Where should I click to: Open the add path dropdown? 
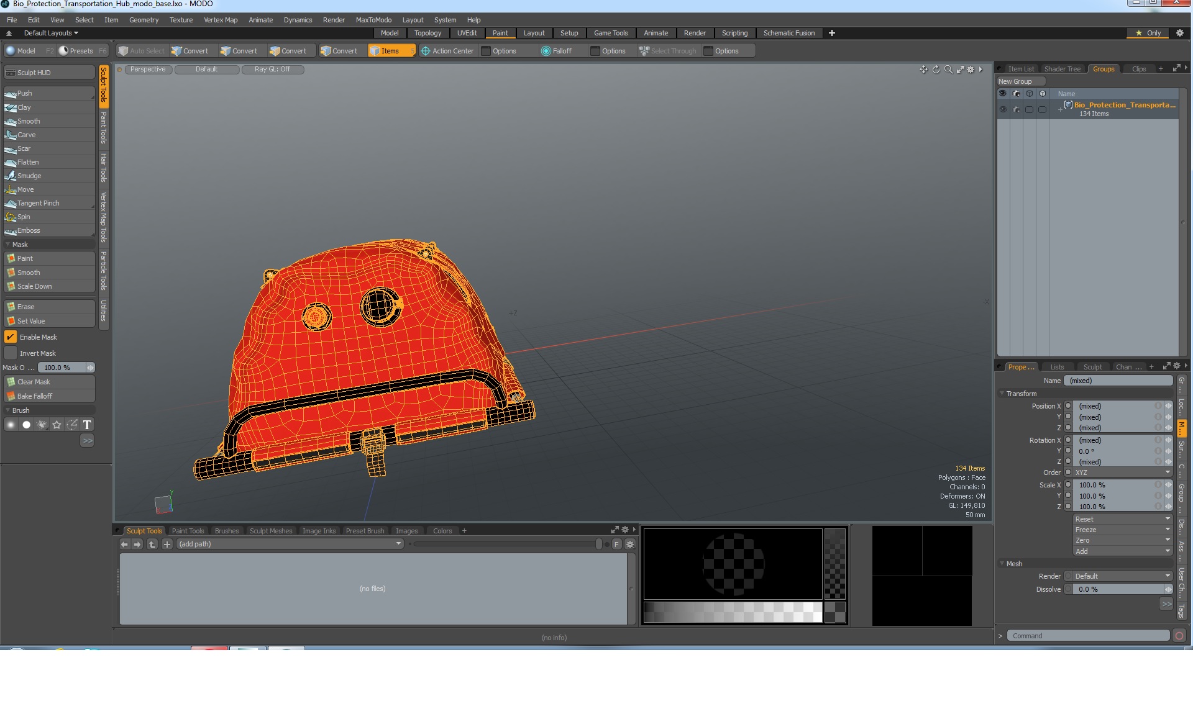click(290, 545)
